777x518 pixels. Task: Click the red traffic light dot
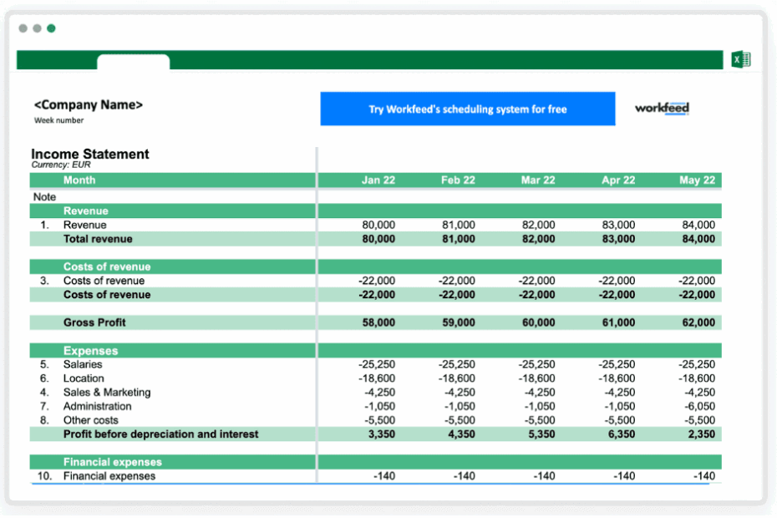point(23,28)
